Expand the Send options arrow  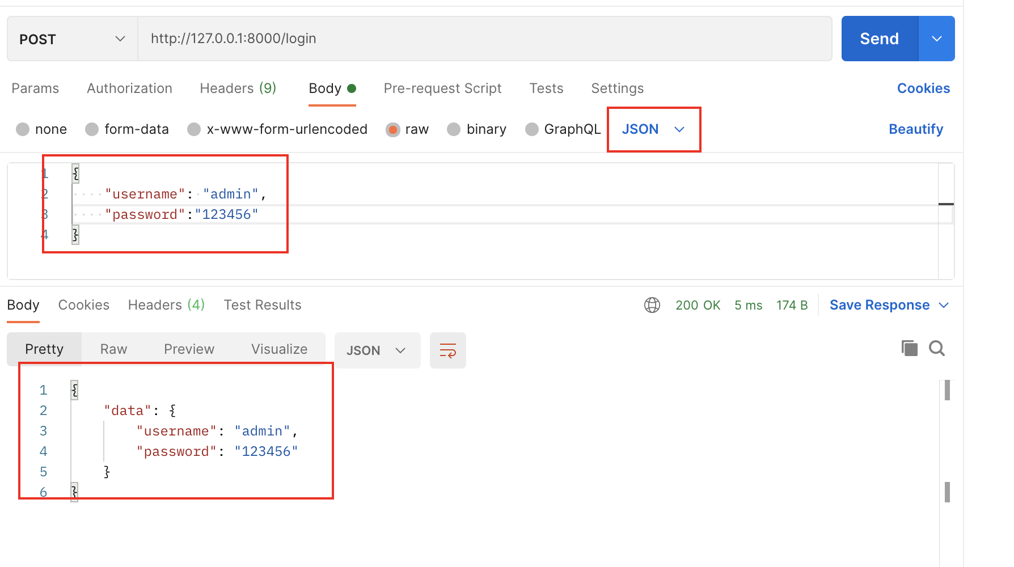tap(937, 39)
